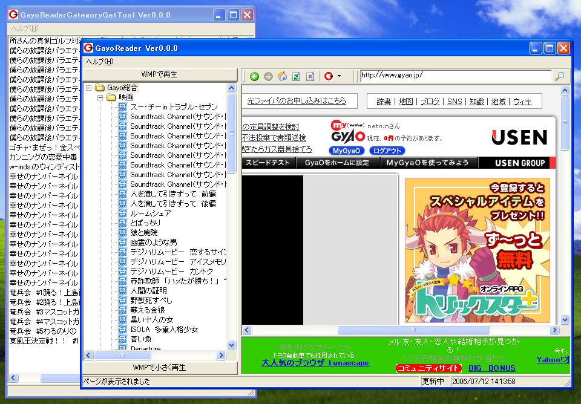581x404 pixels.
Task: Click the BIG BONUS link
Action: pyautogui.click(x=492, y=368)
